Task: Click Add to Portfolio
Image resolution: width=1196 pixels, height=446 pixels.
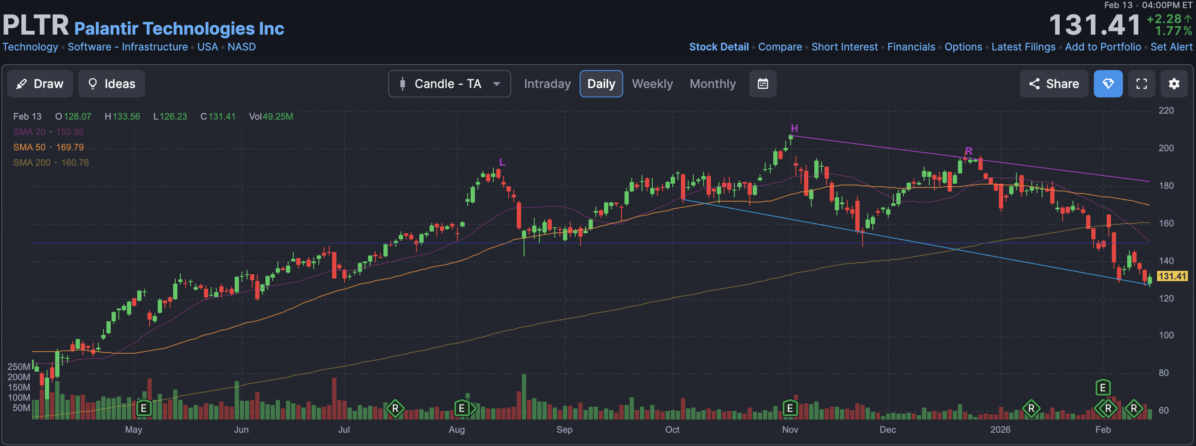Action: tap(1103, 47)
